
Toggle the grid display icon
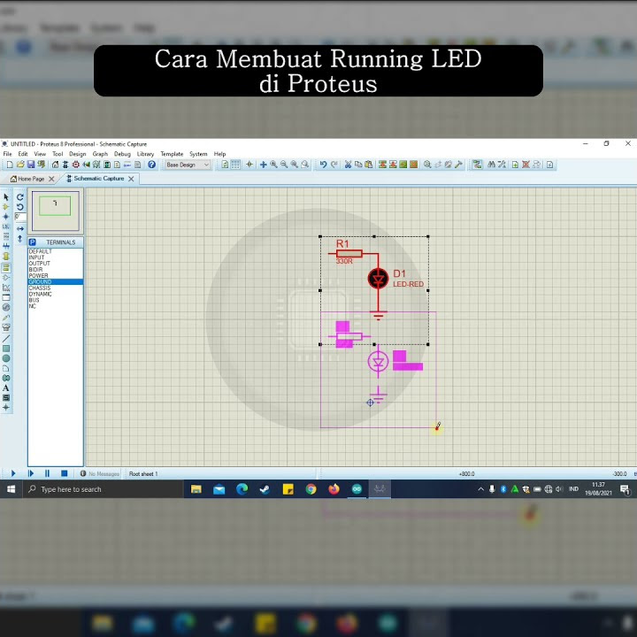point(235,165)
